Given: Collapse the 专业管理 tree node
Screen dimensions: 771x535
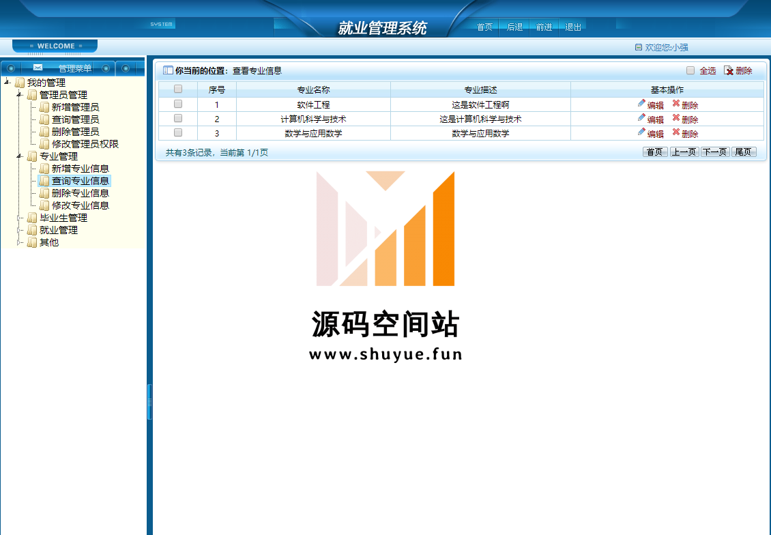Looking at the screenshot, I should pyautogui.click(x=19, y=156).
